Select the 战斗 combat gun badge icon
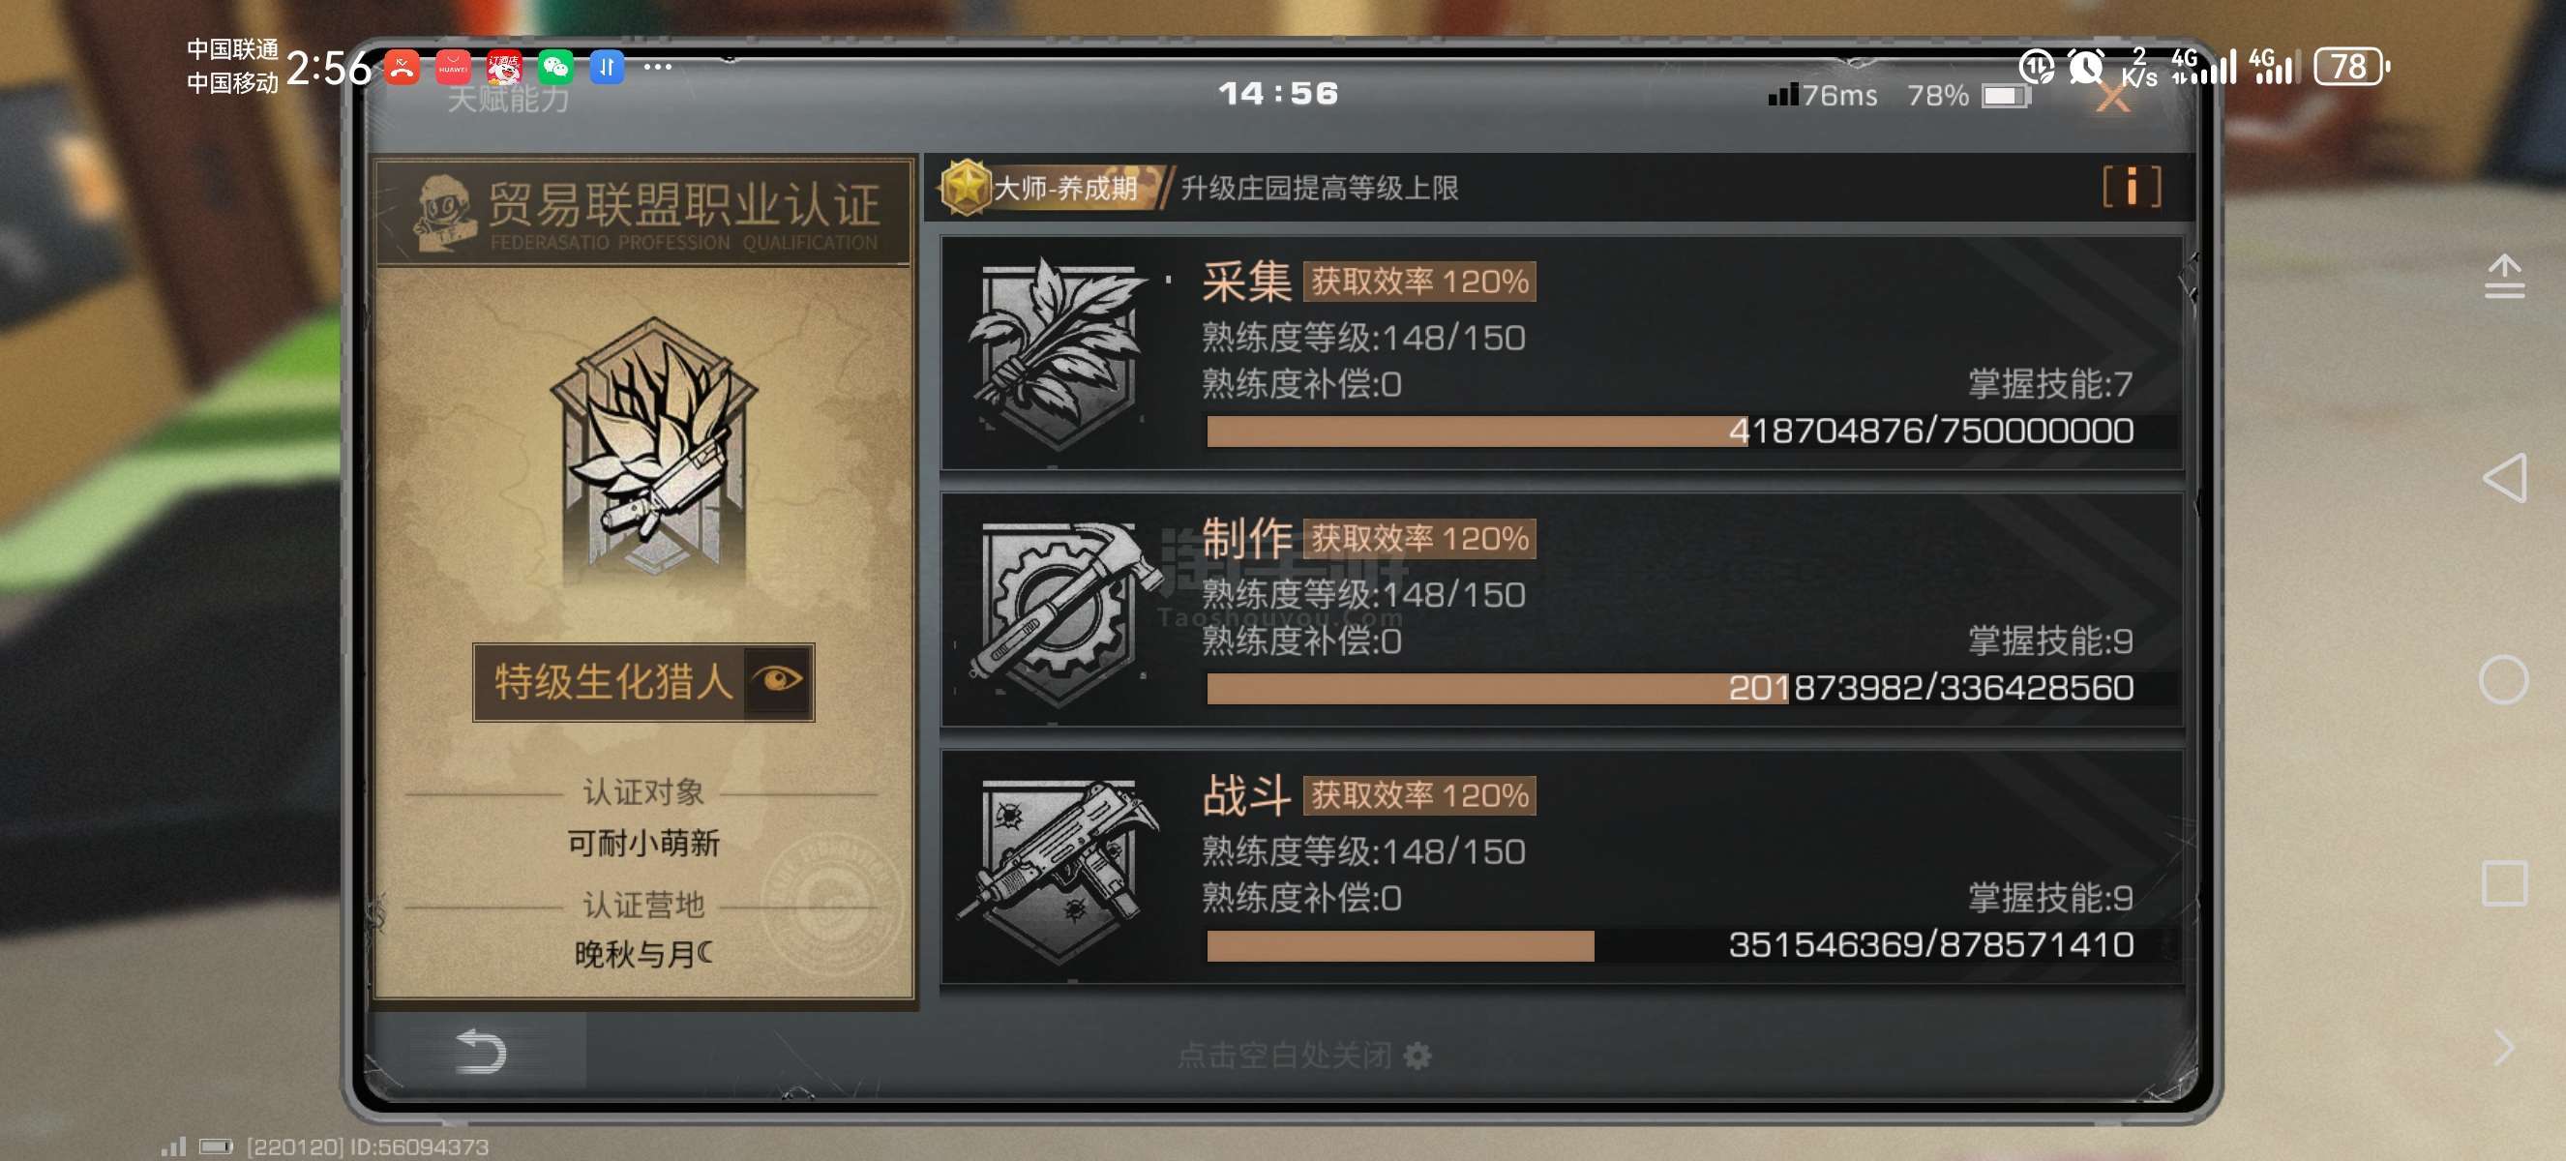Viewport: 2566px width, 1161px height. point(1059,868)
